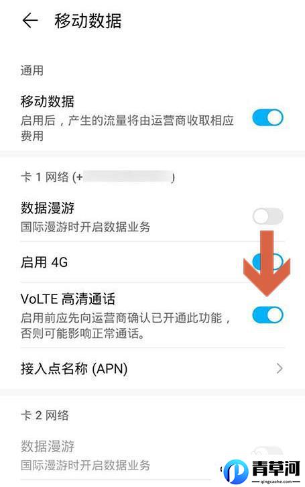The image size is (305, 487).
Task: Open the 接入点名称 (APN) entry
Action: point(152,368)
